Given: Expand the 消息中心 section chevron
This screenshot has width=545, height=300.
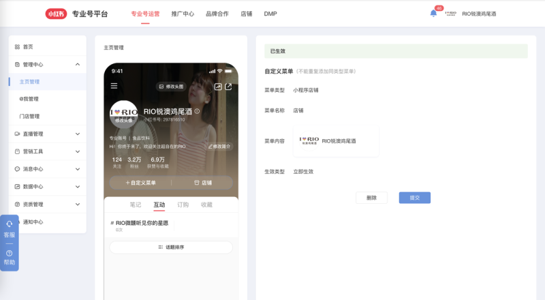Looking at the screenshot, I should 78,169.
